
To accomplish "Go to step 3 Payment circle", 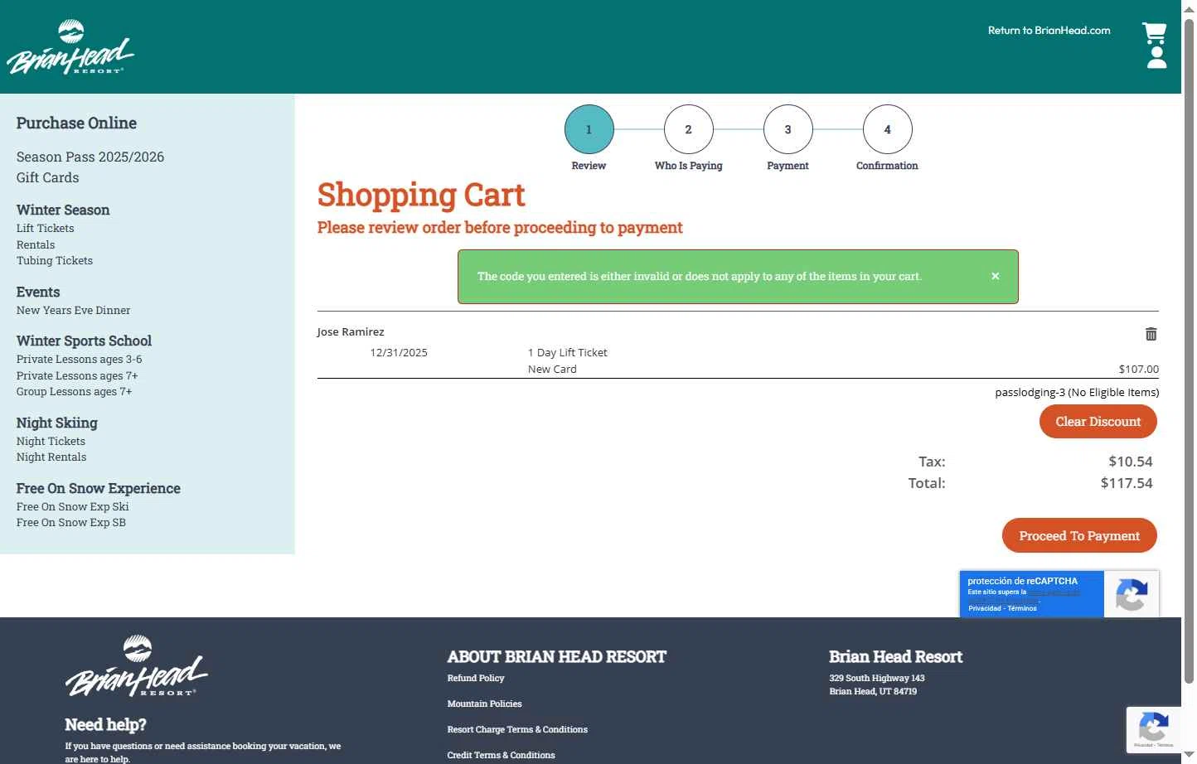I will tap(788, 129).
